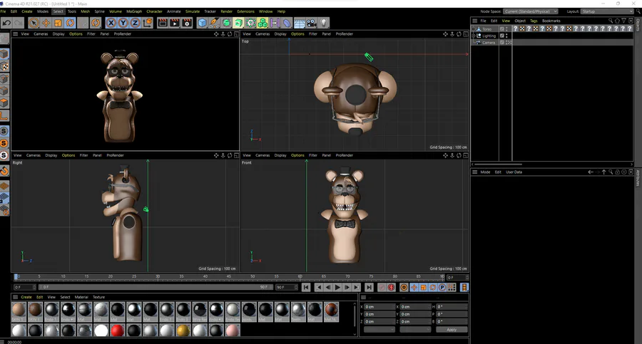Render to Picture Viewer
642x344 pixels.
tap(175, 23)
